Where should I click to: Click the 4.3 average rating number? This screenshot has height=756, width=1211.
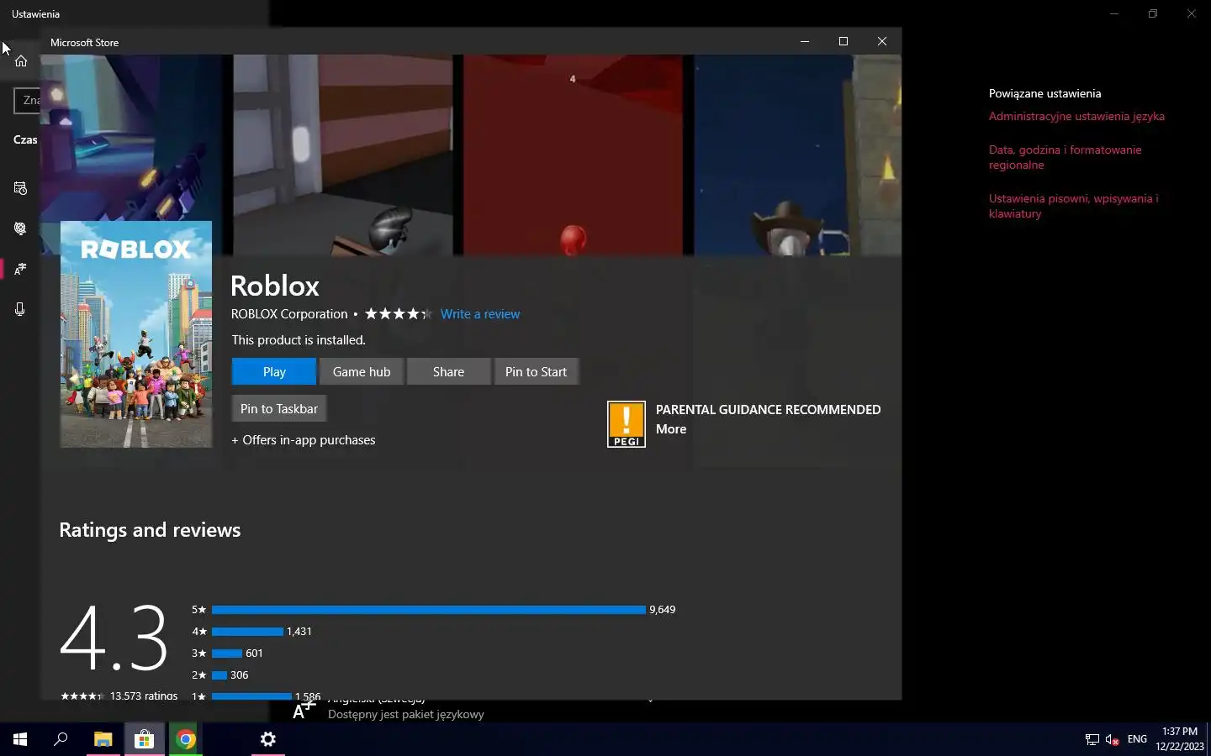click(114, 638)
